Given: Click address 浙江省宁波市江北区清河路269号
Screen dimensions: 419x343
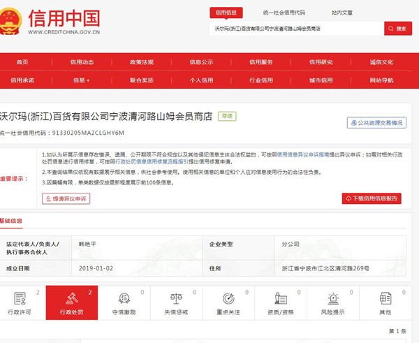Looking at the screenshot, I should tap(325, 268).
